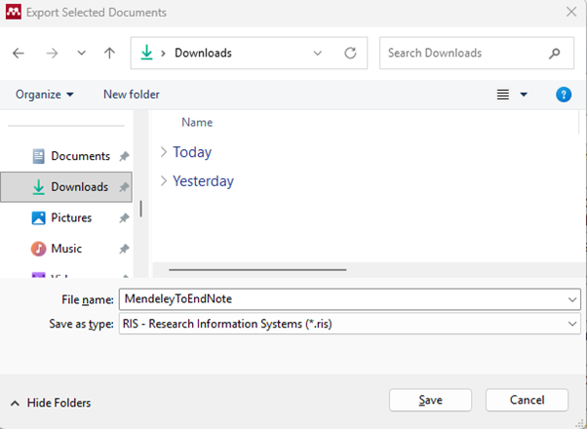
Task: Change view layout with list icon
Action: 503,95
